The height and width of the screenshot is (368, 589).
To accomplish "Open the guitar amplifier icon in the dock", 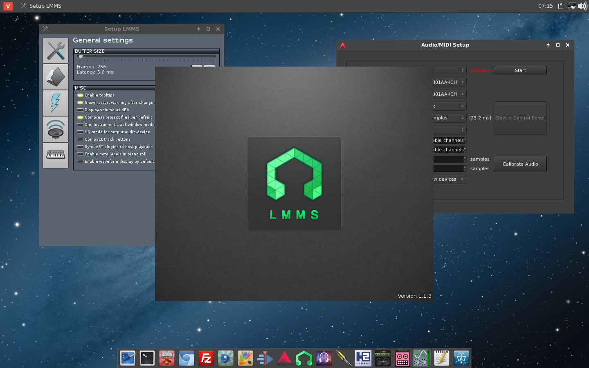I will click(x=383, y=358).
